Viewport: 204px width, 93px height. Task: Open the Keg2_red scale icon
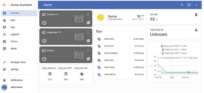[66, 74]
